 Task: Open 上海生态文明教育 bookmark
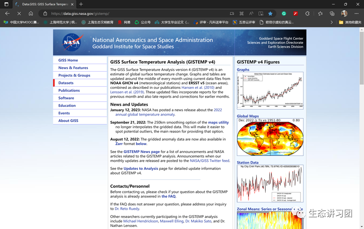click(98, 22)
